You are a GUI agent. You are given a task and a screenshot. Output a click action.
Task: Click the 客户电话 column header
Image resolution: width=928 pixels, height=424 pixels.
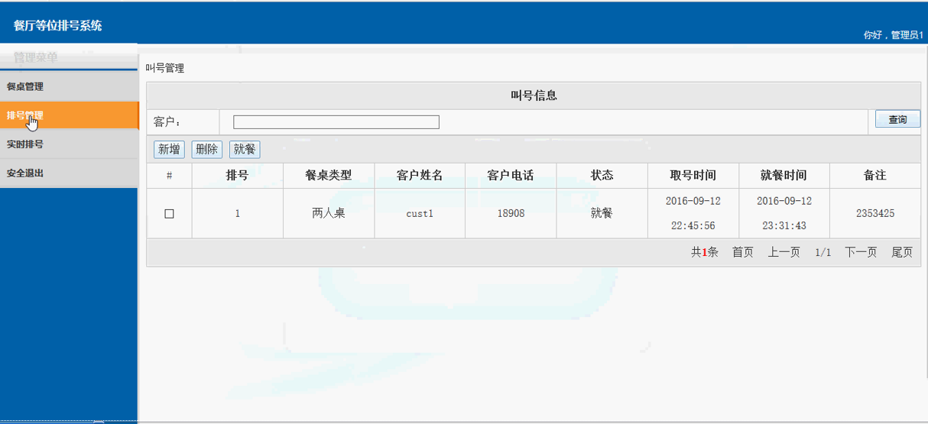pos(511,175)
